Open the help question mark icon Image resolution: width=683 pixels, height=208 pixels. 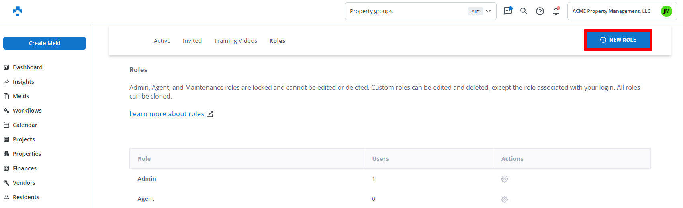coord(540,11)
